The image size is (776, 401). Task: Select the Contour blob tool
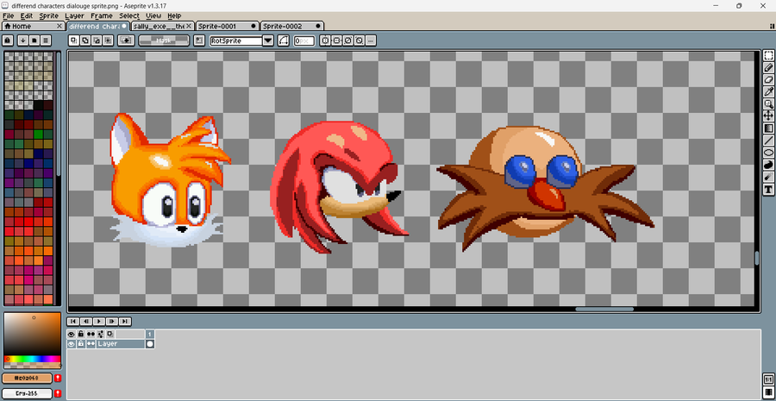click(x=768, y=165)
